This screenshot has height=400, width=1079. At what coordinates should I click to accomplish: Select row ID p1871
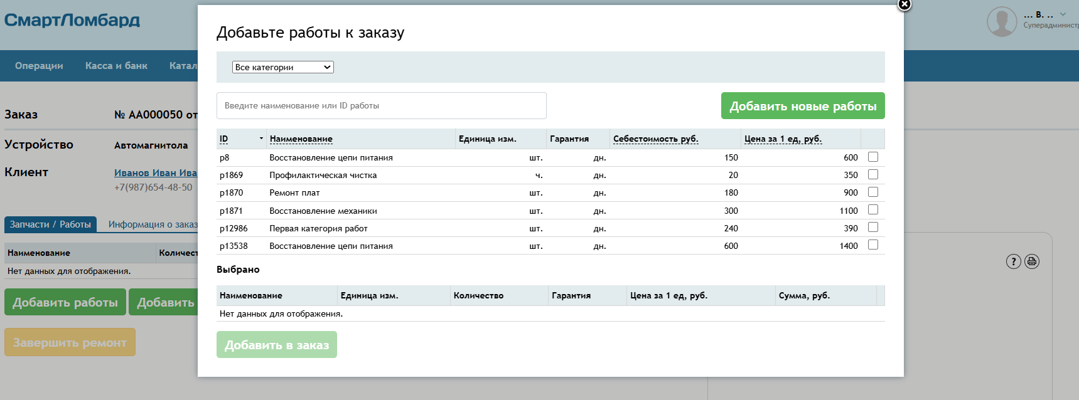231,211
